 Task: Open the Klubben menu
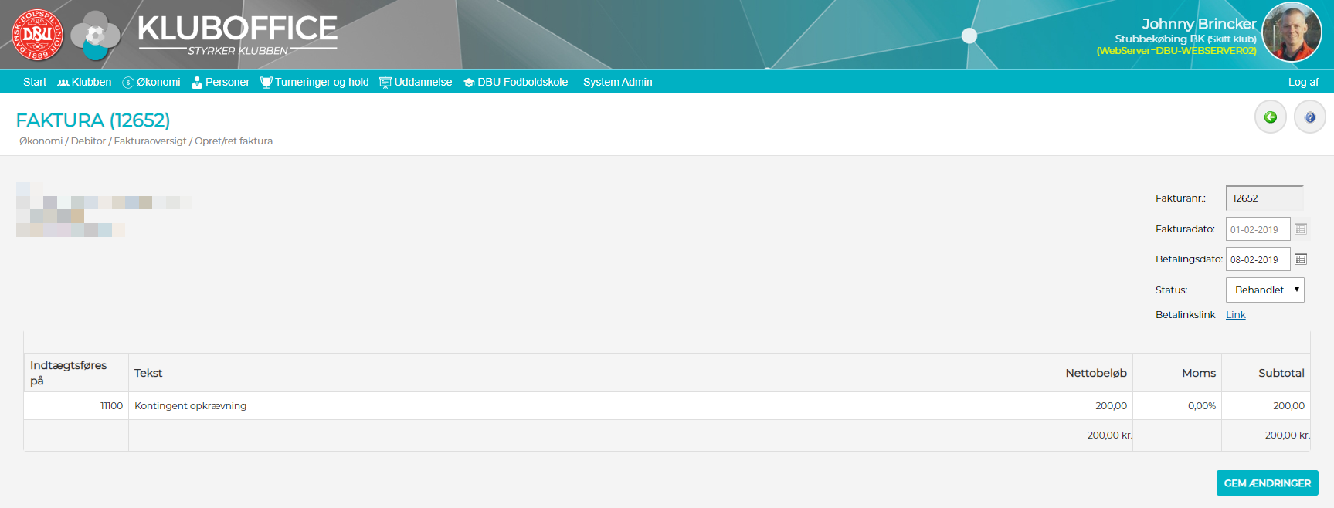(x=85, y=82)
